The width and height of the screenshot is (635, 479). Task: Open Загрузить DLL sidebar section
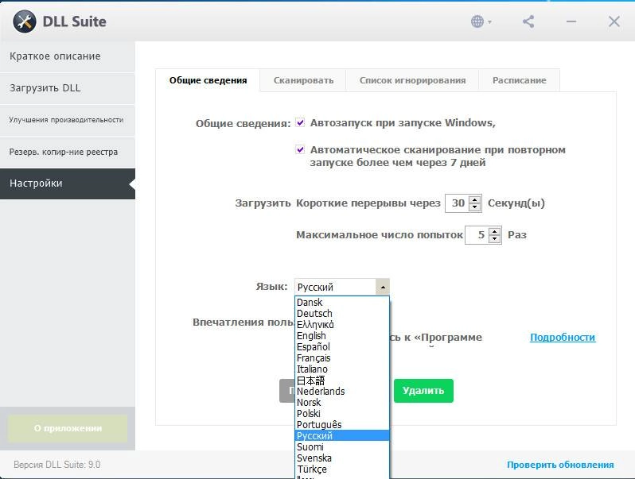67,88
